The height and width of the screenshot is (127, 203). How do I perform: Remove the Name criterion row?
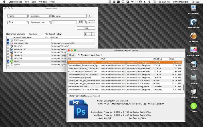pos(93,16)
